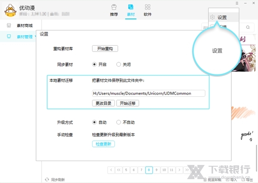
Task: Enable 同步素材 with the 开启 radio
Action: pos(94,64)
